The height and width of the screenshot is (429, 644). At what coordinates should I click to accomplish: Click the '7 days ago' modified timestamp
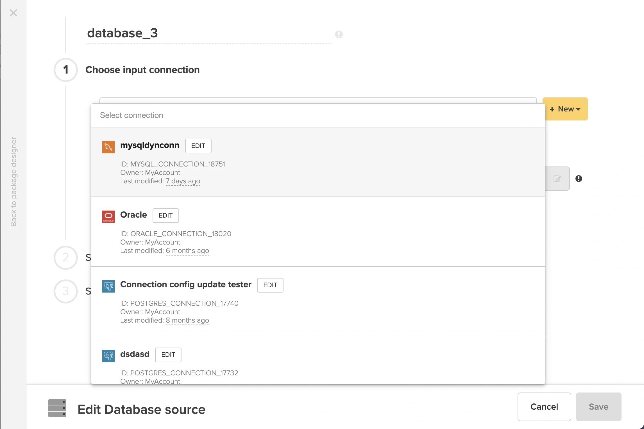[183, 181]
